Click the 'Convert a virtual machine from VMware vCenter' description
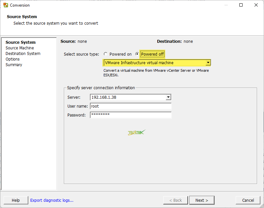264x208 pixels. (x=156, y=73)
